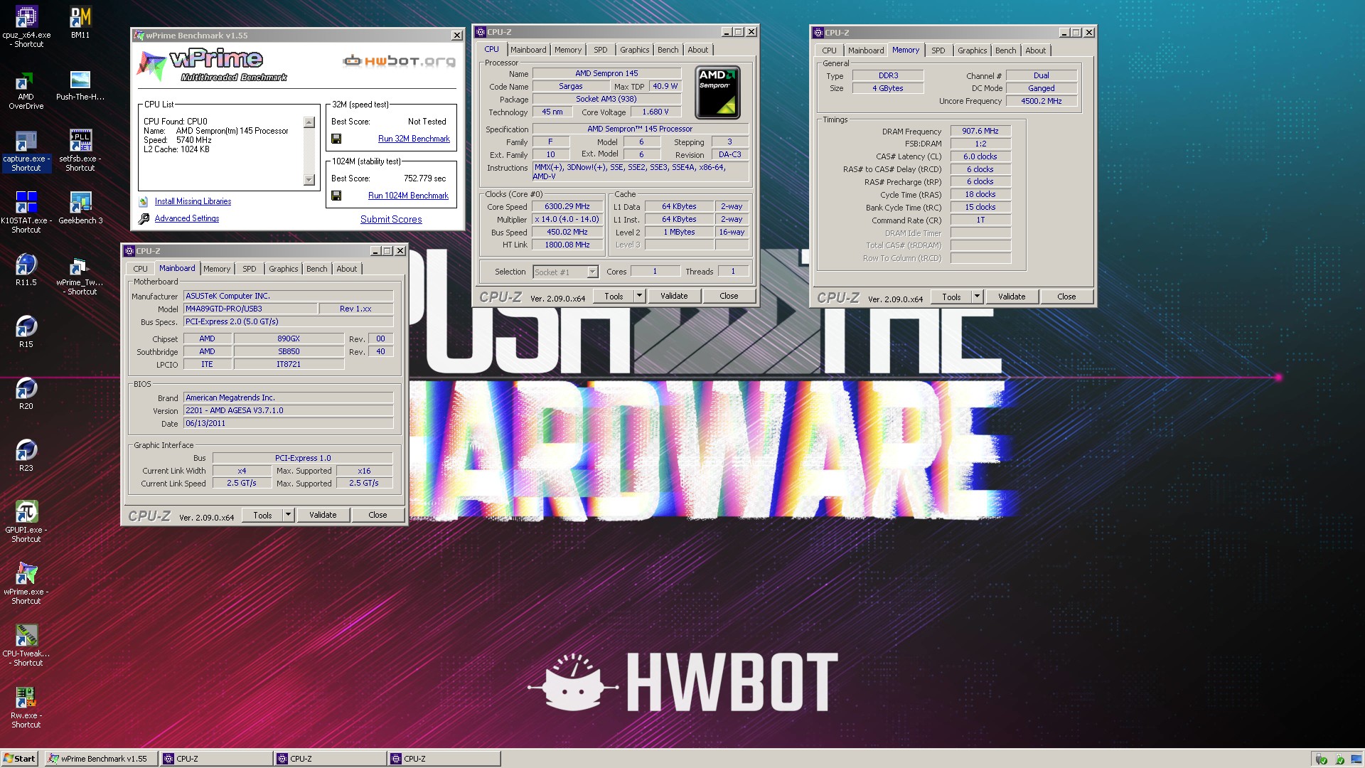Click the save icon beside the 1024M Best Score

click(x=336, y=196)
